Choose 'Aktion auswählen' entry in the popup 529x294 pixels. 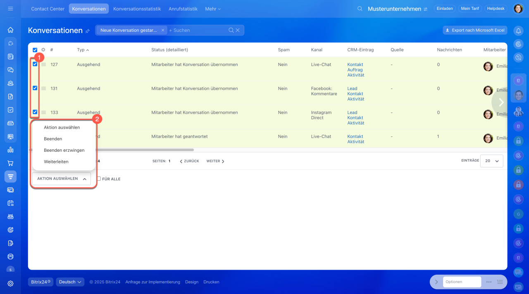pos(62,127)
